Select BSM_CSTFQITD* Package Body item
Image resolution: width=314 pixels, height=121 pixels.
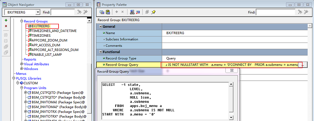(59, 98)
